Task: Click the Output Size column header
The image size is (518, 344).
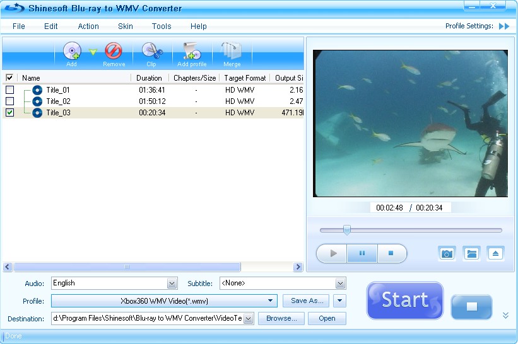Action: 288,78
